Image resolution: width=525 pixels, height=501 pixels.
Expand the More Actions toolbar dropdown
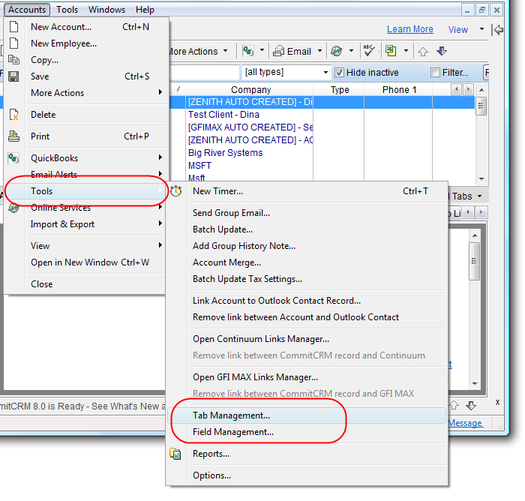click(225, 52)
